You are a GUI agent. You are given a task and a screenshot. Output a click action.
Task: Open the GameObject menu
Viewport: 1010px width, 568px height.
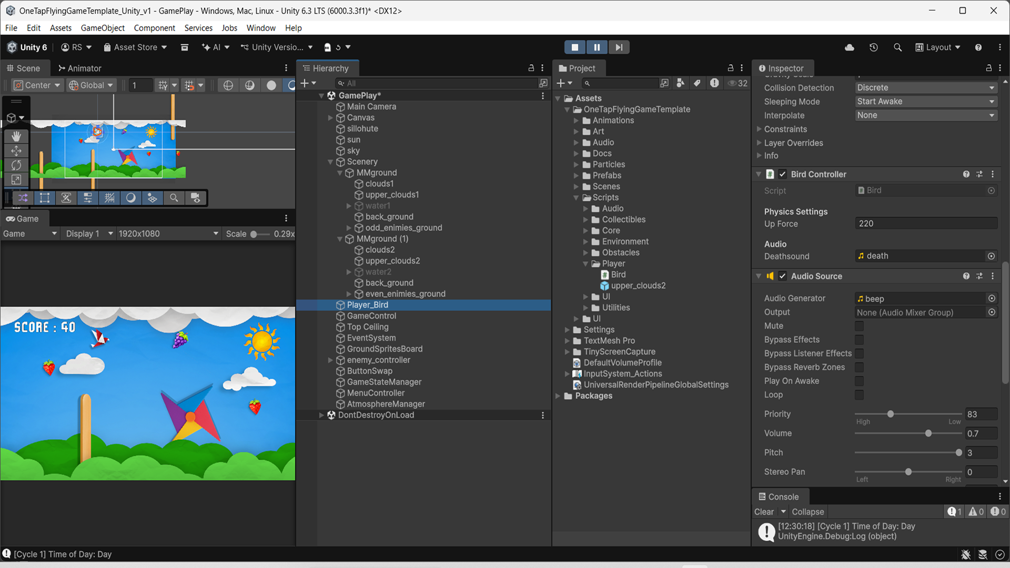coord(103,28)
